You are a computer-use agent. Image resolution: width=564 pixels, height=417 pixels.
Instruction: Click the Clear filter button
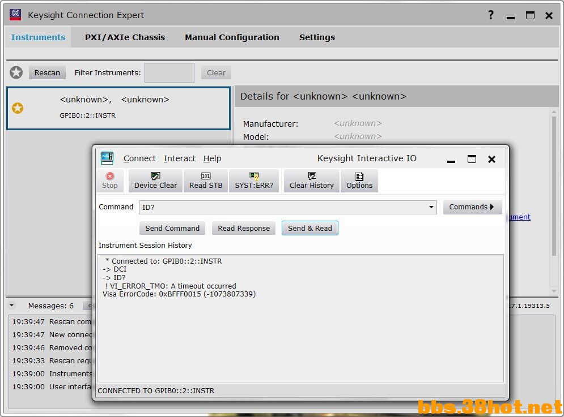click(x=216, y=72)
